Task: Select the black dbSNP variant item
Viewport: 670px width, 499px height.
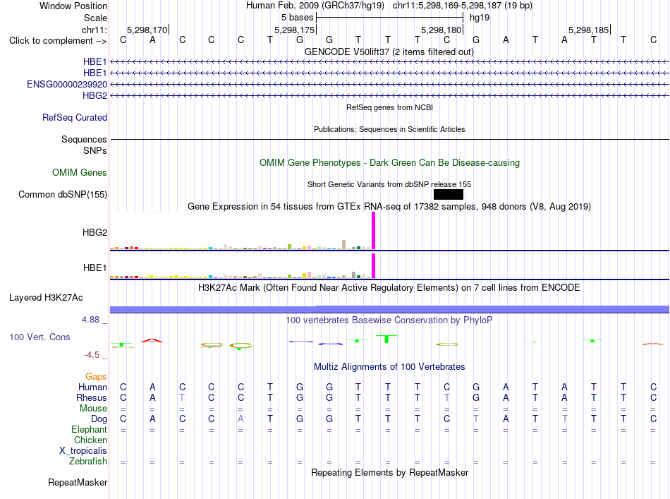Action: pos(449,195)
